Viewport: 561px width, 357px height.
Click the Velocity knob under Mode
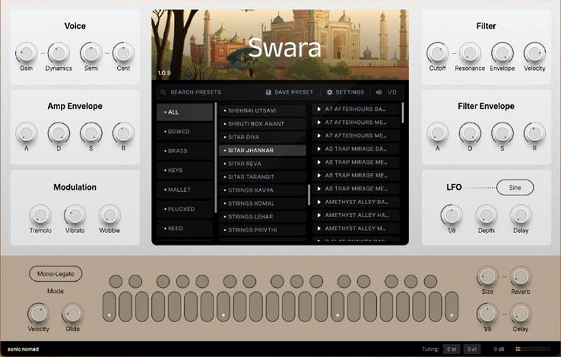click(x=38, y=314)
